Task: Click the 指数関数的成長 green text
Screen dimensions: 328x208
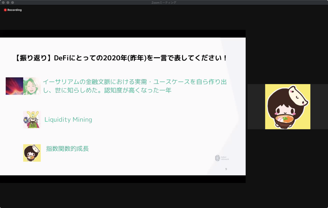Action: 68,149
